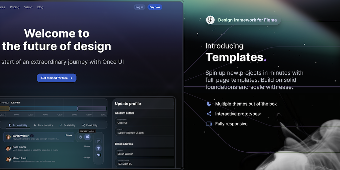This screenshot has width=340, height=170.
Task: Click the badge 3 beside Sarah Walker
Action: (x=32, y=136)
